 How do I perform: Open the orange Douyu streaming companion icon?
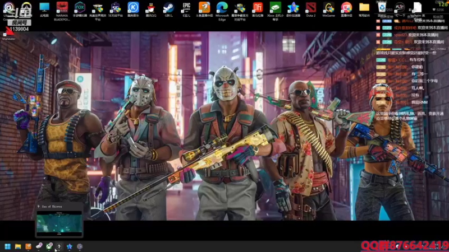tap(204, 8)
